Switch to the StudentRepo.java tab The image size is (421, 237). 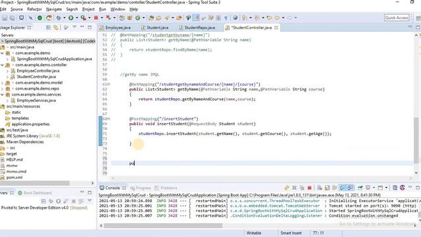199,28
